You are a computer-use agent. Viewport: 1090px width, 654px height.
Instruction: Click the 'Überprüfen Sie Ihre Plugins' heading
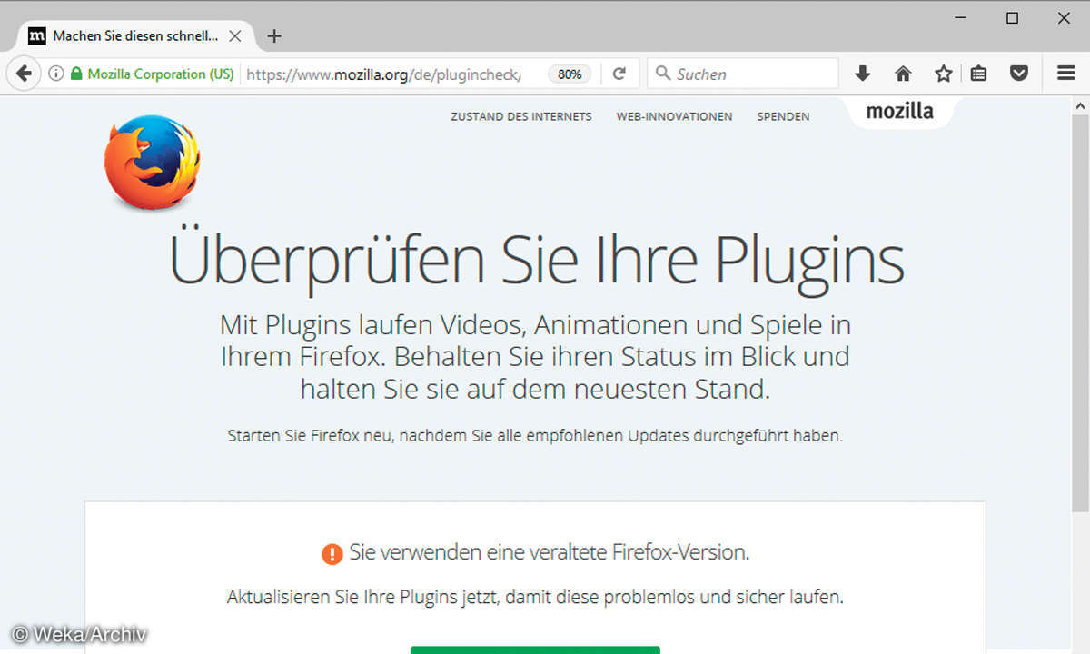(537, 259)
